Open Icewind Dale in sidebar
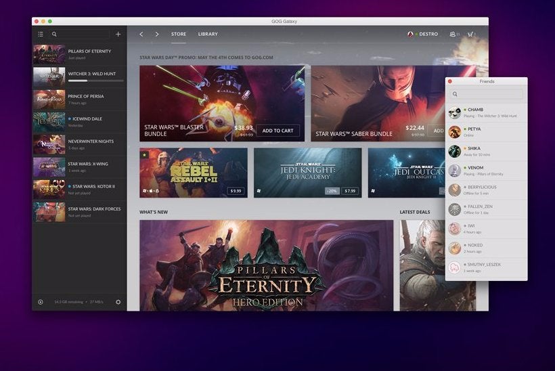This screenshot has width=555, height=371. click(79, 122)
